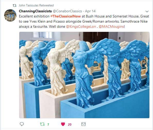Viewport: 153px width, 130px height.
Task: Unlike the tweet via the red heart
Action: coord(63,124)
